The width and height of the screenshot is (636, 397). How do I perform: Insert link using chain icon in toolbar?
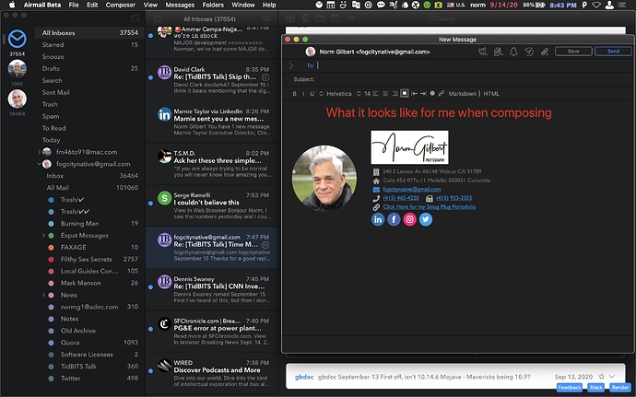tap(442, 94)
